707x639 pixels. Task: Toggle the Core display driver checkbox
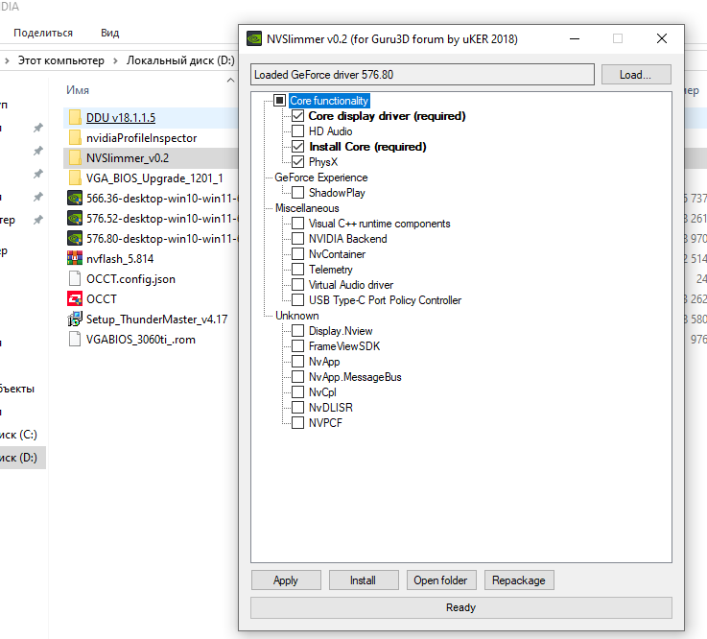coord(297,116)
